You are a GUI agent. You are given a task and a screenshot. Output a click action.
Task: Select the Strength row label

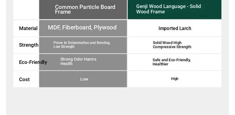pos(29,45)
